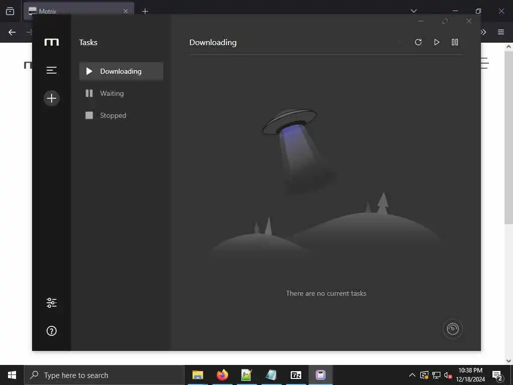Click the 'Downloading' heading above the task area
This screenshot has width=513, height=385.
(x=213, y=43)
